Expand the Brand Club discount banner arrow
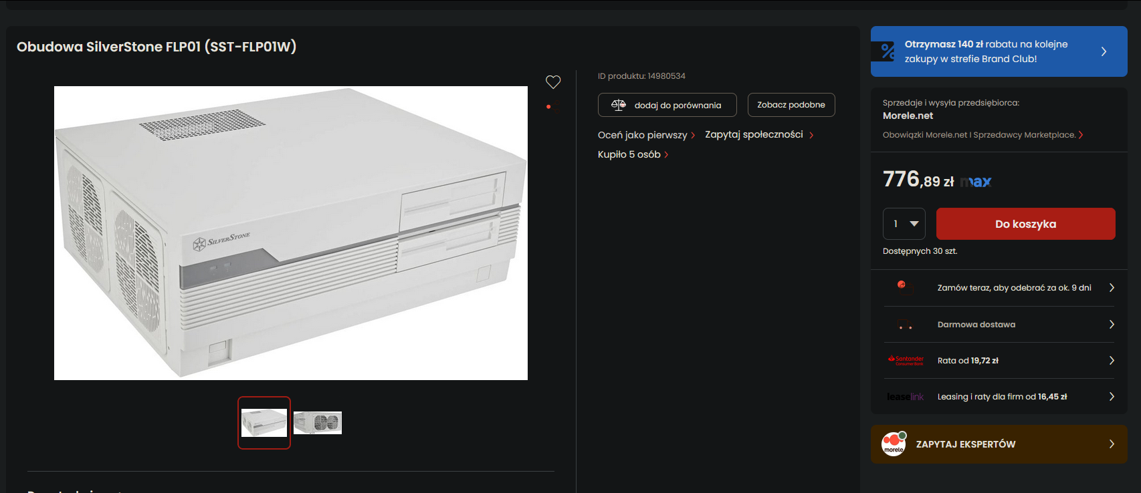 click(1104, 51)
